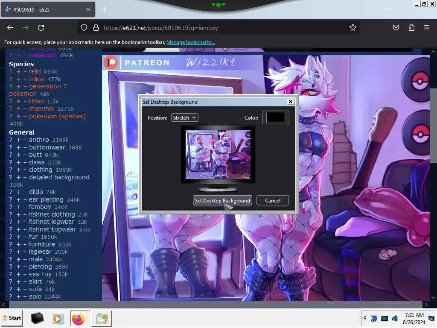Screen dimensions: 437x328
Task: Open the ear piercing tag link
Action: (46, 199)
